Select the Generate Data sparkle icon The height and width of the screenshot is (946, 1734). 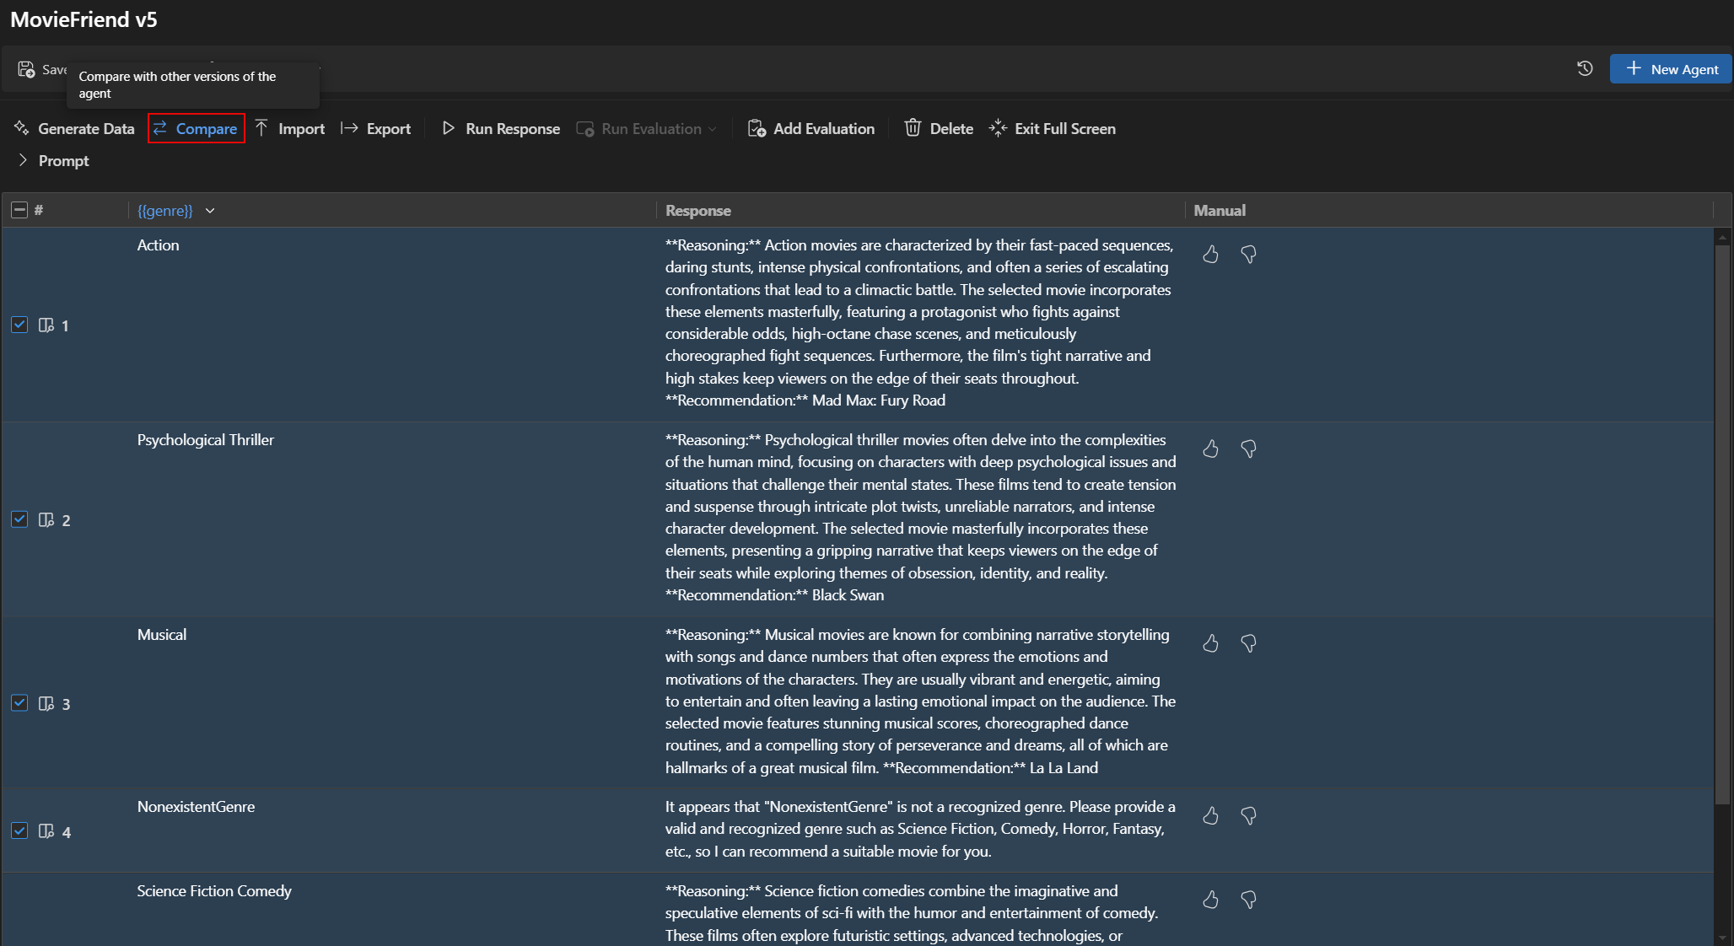pos(20,128)
